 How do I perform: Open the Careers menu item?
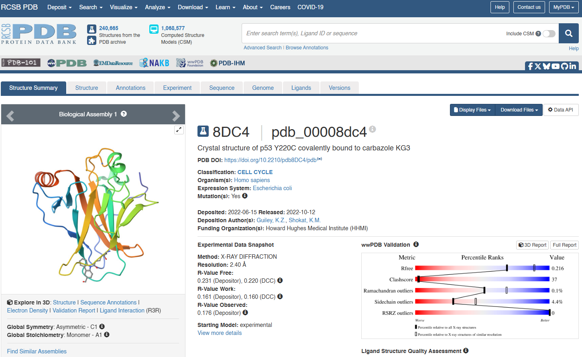tap(280, 7)
